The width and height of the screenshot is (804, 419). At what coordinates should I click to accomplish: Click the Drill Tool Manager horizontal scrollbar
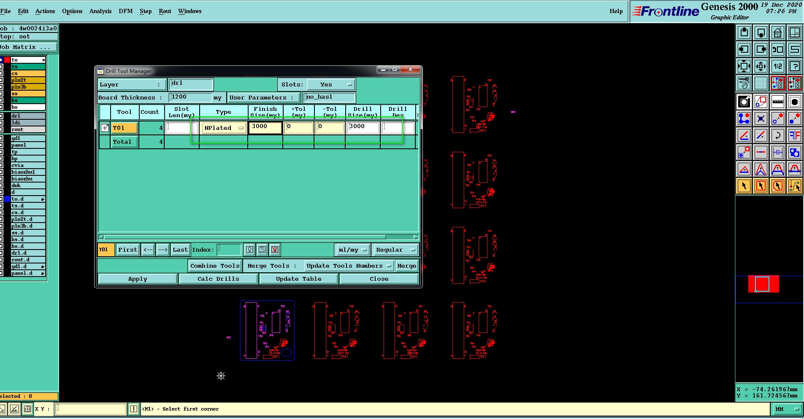tap(258, 237)
